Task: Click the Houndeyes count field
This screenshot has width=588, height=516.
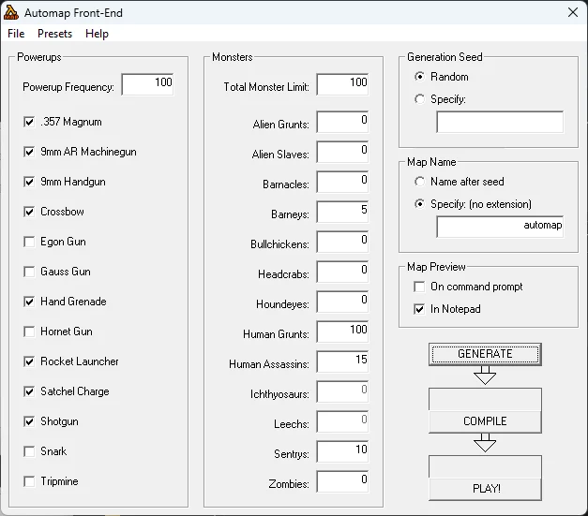Action: coord(342,302)
